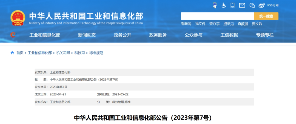Go to 首页 in breadcrumb
The width and height of the screenshot is (296, 124).
(x=20, y=53)
